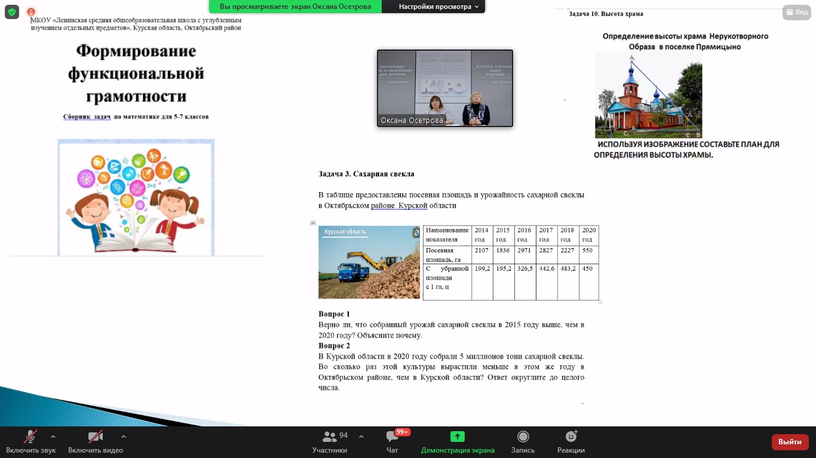Click yield cell 199,2
This screenshot has height=458, width=816.
(x=482, y=281)
